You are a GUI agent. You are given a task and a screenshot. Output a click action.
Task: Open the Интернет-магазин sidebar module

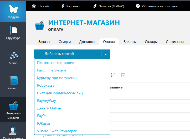(x=13, y=110)
